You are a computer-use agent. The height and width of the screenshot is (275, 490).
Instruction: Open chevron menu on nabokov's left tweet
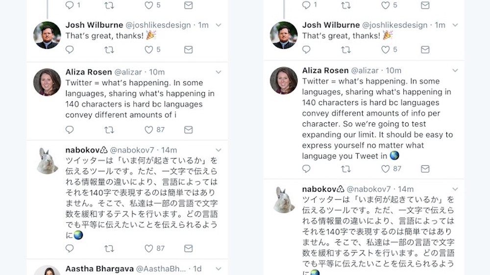[219, 150]
